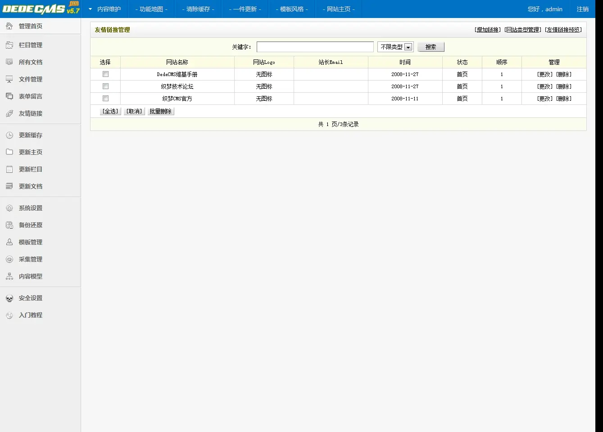Open the 不限类型 type dropdown

pos(395,47)
